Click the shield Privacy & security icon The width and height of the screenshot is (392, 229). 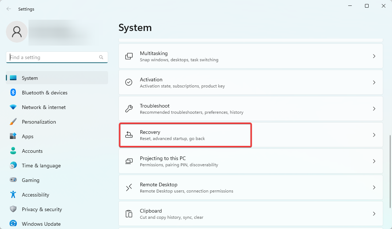pos(13,209)
